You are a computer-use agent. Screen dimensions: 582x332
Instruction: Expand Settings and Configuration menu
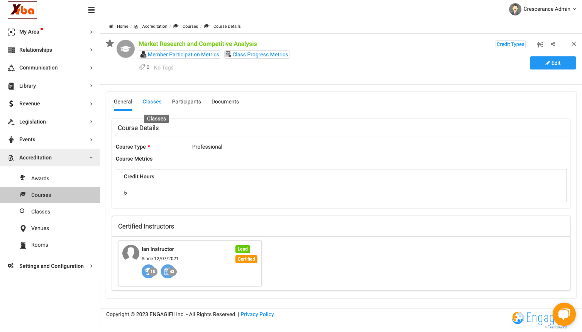(50, 266)
